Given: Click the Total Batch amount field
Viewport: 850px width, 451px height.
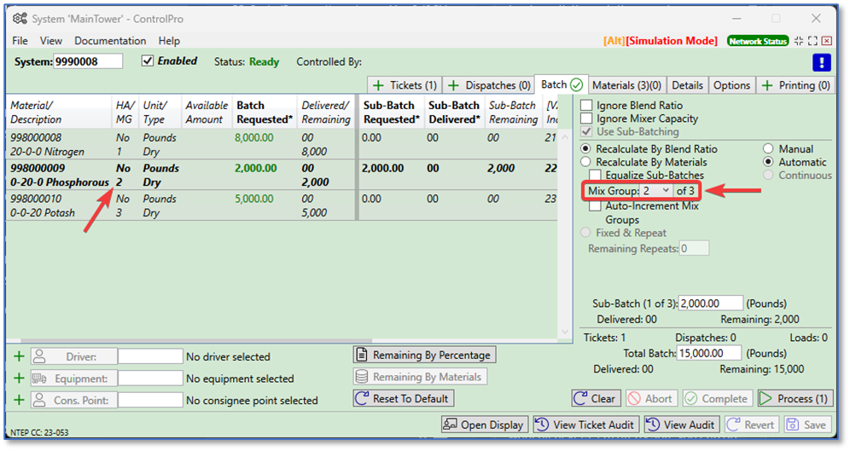Looking at the screenshot, I should pyautogui.click(x=710, y=353).
